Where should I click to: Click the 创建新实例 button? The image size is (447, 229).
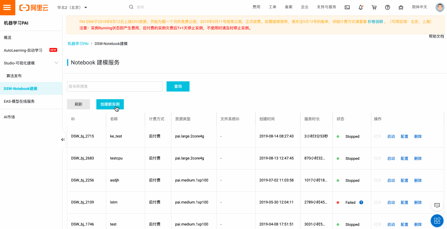pyautogui.click(x=110, y=104)
